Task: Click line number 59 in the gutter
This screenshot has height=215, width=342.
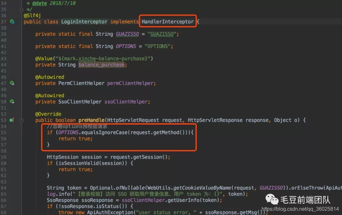Action: [x=4, y=157]
